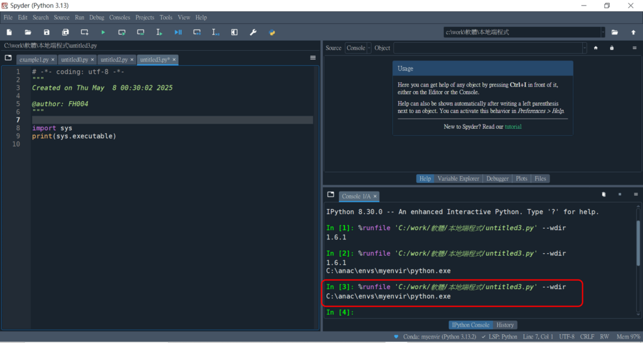
Task: Toggle maximize current pane icon
Action: (234, 32)
